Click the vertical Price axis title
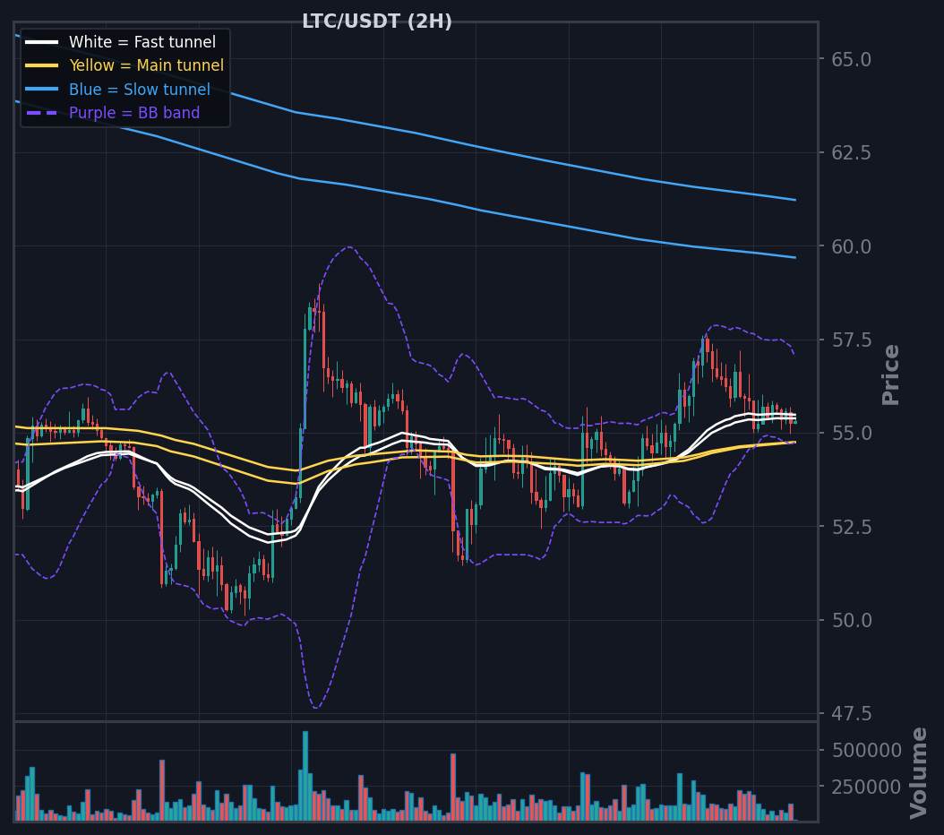 (x=890, y=374)
